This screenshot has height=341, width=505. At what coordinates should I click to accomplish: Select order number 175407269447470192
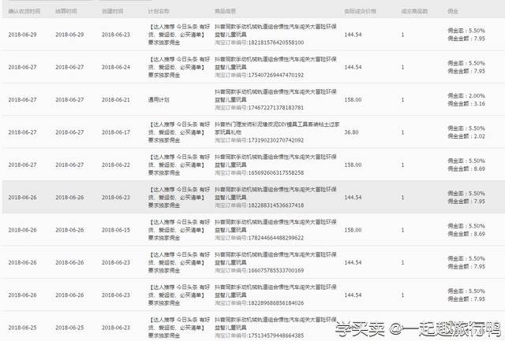click(x=276, y=75)
